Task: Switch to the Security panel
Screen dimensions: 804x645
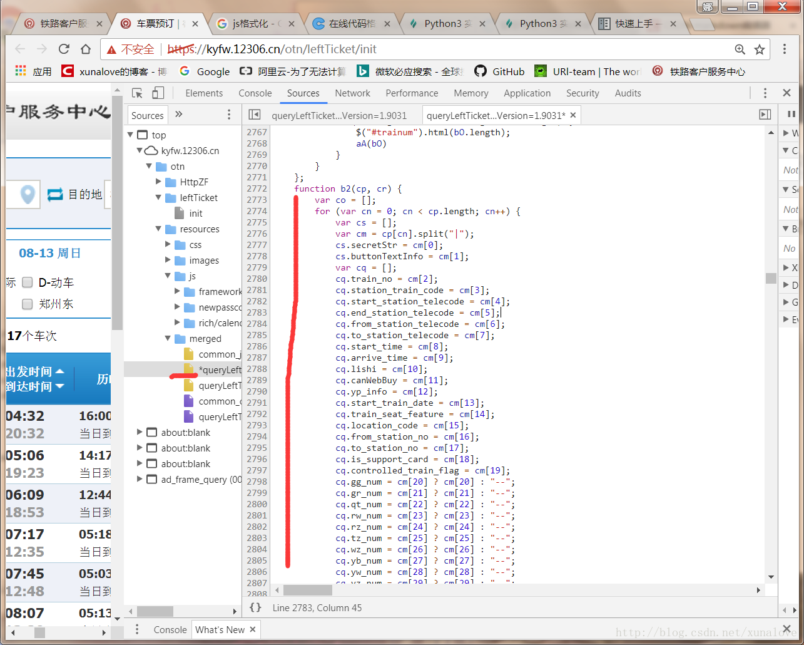Action: point(583,93)
